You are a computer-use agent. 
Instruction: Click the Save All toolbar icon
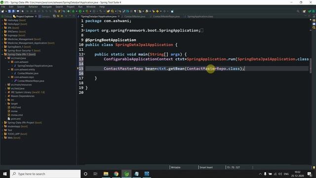(x=13, y=11)
